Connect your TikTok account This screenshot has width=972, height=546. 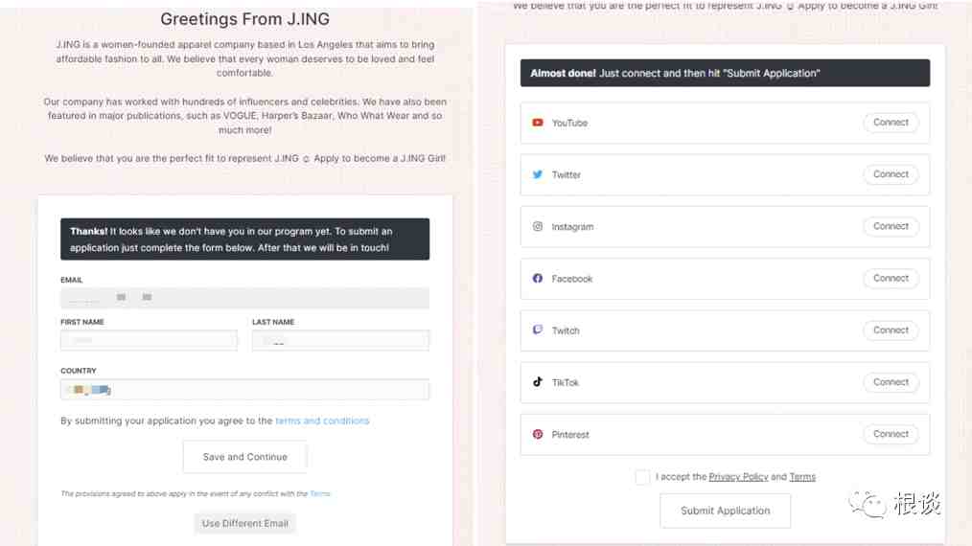[891, 382]
